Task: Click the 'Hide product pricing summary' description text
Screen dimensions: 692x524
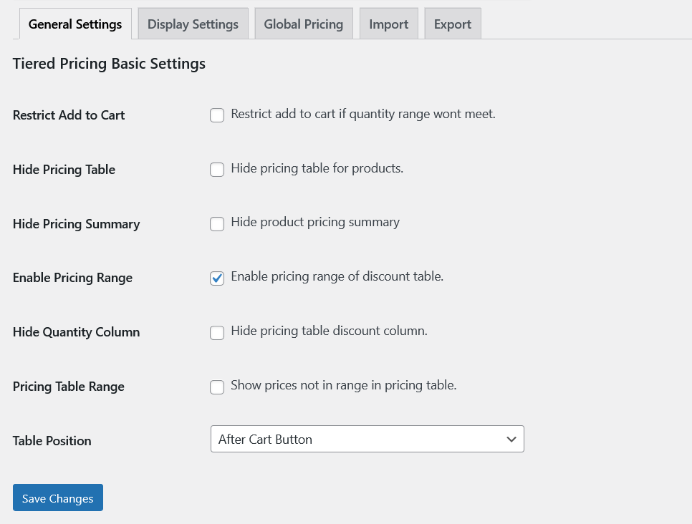Action: pos(314,222)
